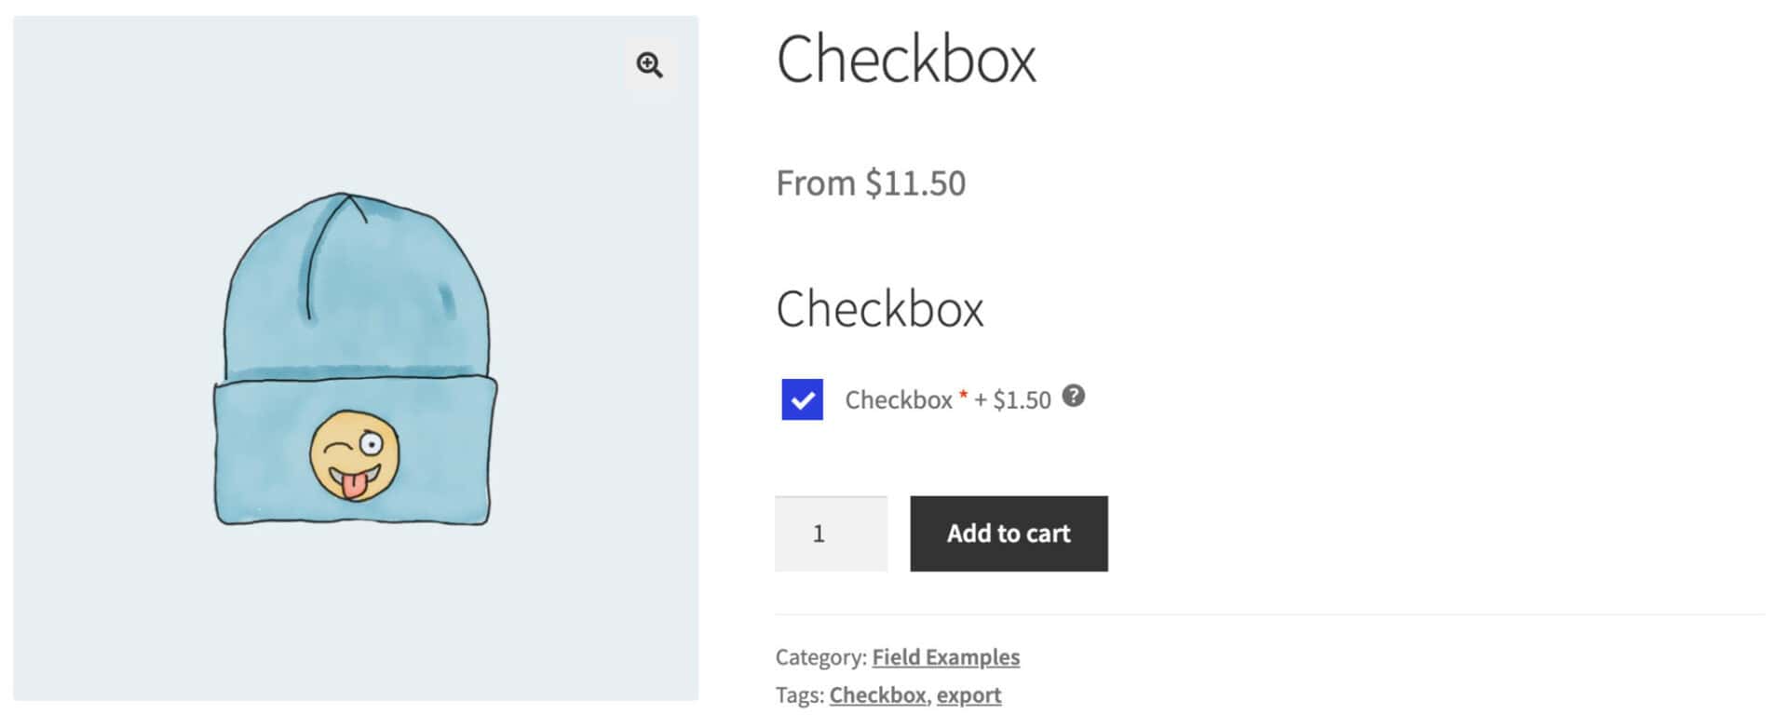Click the magnifying glass to enlarge beanie photo
This screenshot has height=715, width=1788.
pos(650,65)
